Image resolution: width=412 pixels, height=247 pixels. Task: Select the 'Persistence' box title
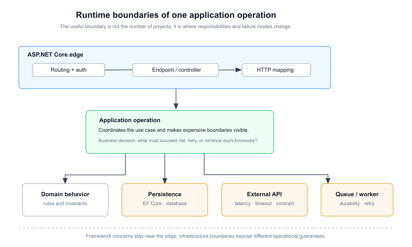pyautogui.click(x=165, y=195)
